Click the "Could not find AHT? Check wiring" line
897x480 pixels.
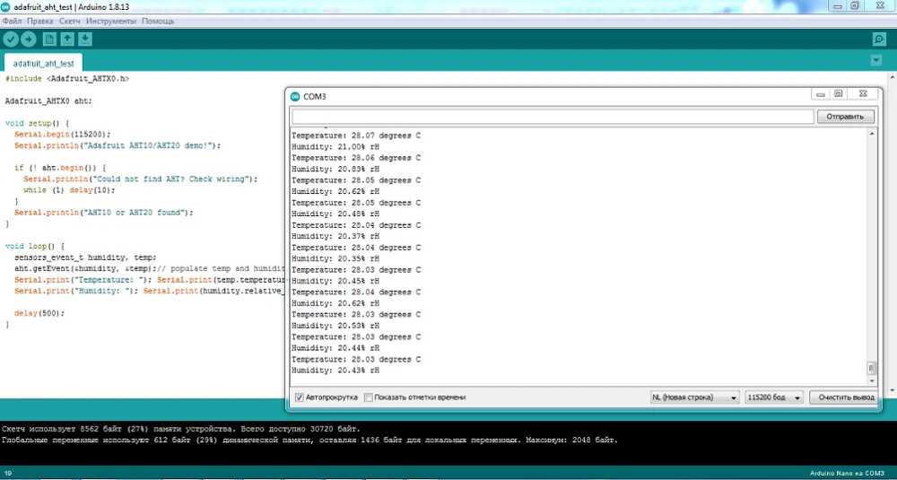(x=141, y=179)
